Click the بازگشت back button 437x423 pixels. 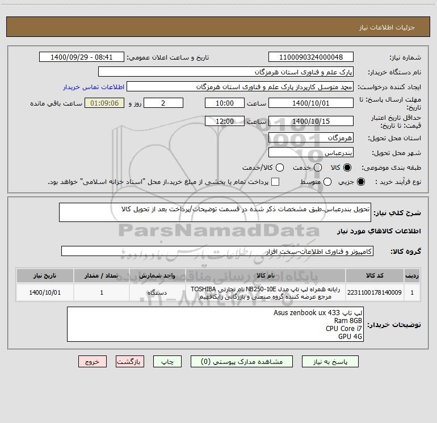[130, 362]
